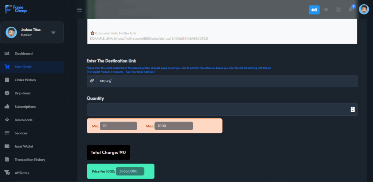Click the wallet balance ₦0 button
The width and height of the screenshot is (373, 182).
tap(314, 10)
